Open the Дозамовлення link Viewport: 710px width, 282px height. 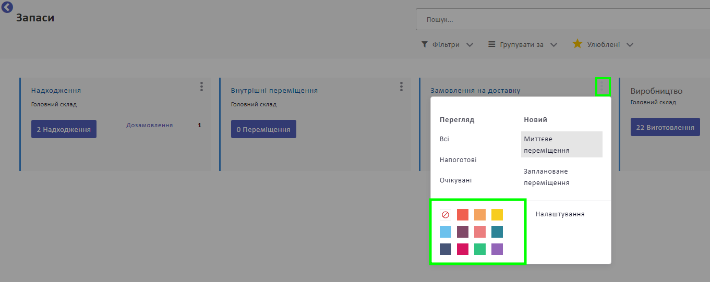click(149, 125)
